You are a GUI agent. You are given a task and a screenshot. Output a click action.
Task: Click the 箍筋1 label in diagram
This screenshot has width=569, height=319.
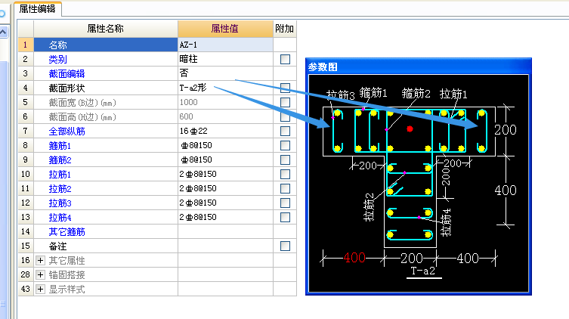click(x=373, y=93)
